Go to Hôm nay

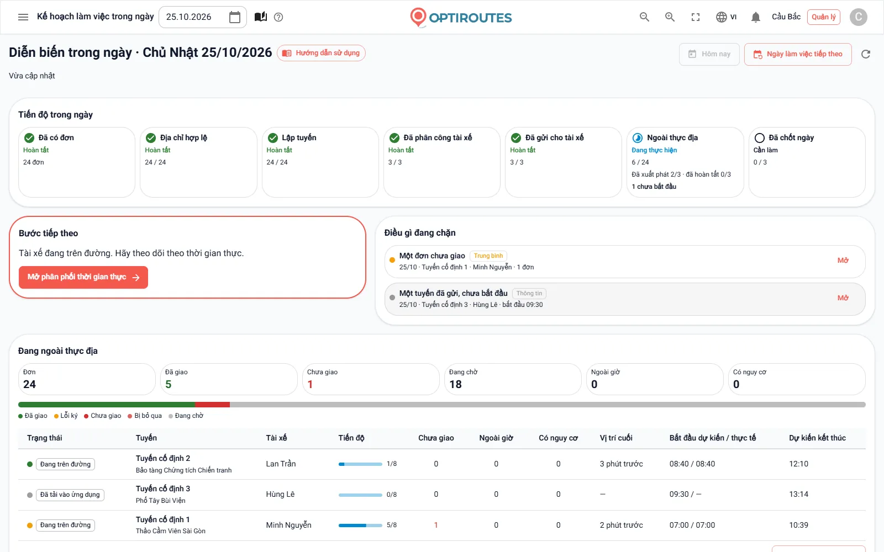(x=709, y=54)
